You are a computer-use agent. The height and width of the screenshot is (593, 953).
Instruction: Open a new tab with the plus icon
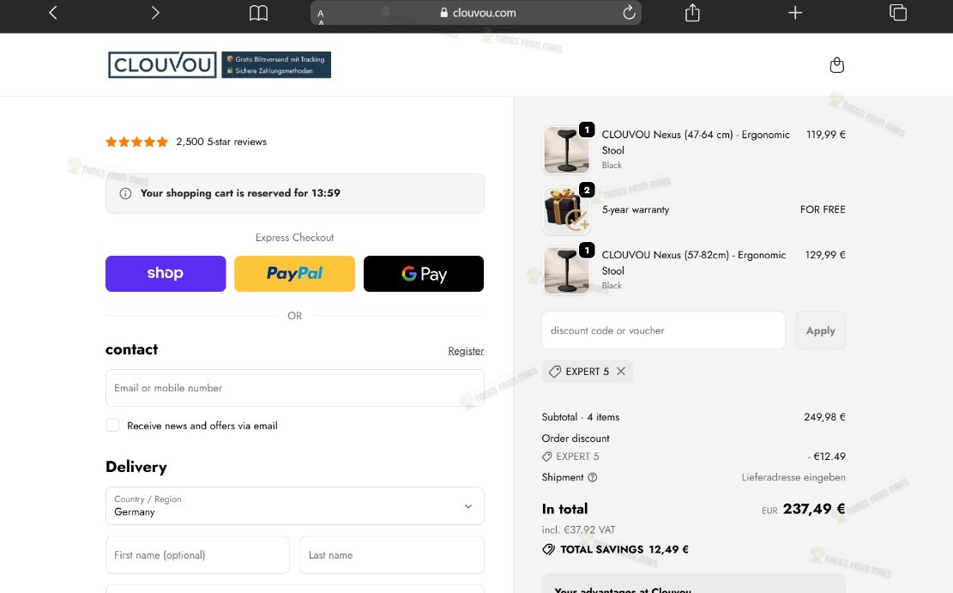point(795,12)
